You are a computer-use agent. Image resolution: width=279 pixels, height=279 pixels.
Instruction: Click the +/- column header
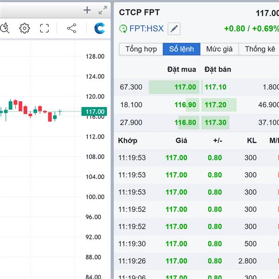(218, 140)
